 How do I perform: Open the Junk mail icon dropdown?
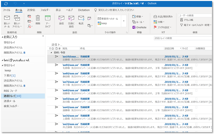pyautogui.click(x=30, y=26)
